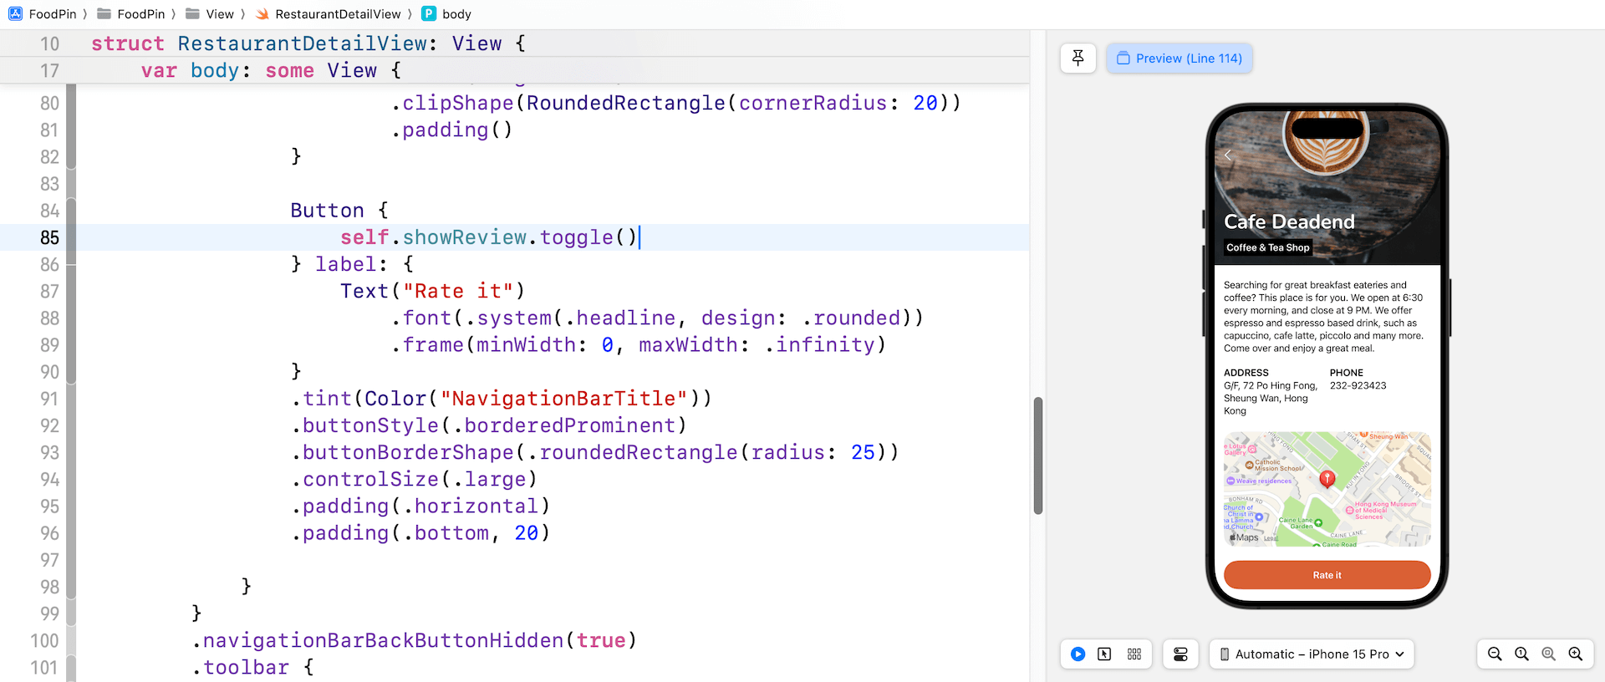
Task: Tap the back chevron in phone preview
Action: click(x=1228, y=155)
